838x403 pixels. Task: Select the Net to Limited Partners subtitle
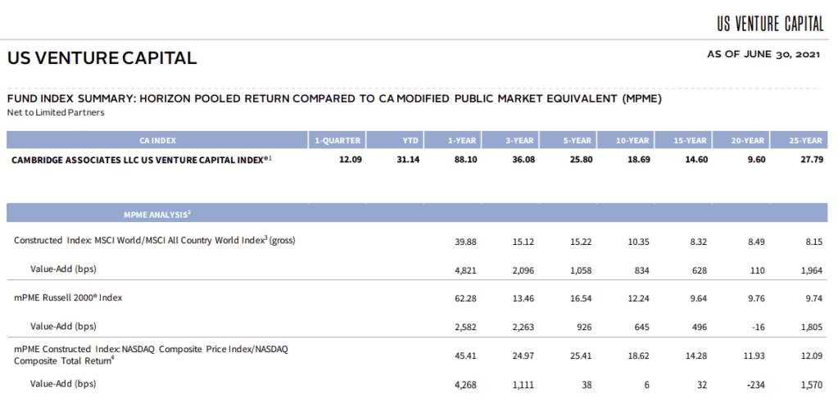point(56,112)
